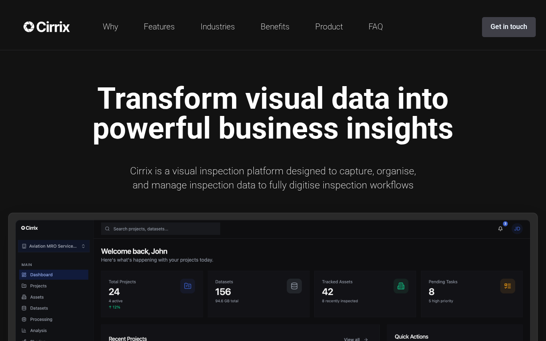
Task: Open notifications via the bell icon
Action: pyautogui.click(x=500, y=229)
